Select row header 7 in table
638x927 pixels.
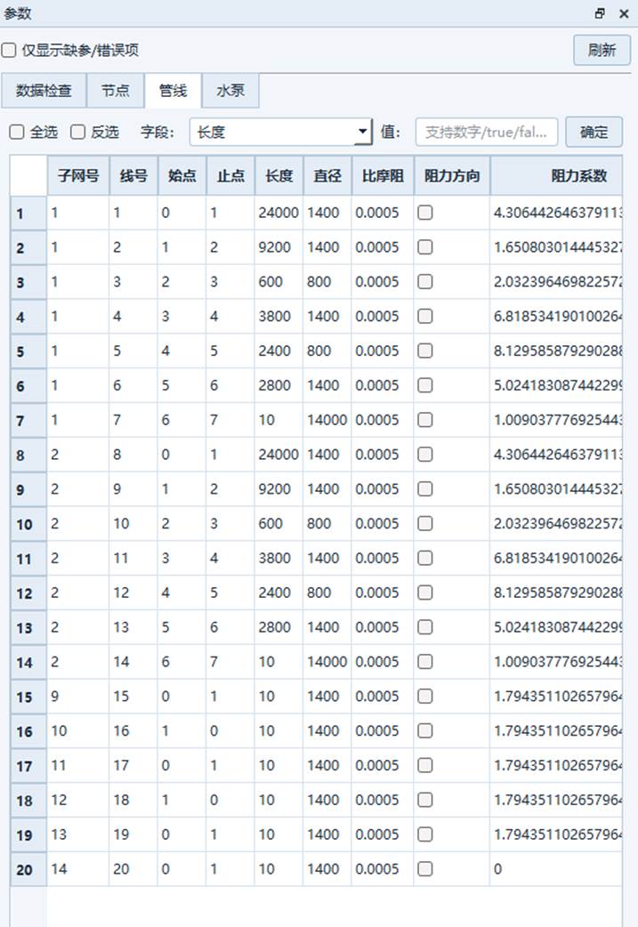click(x=20, y=421)
